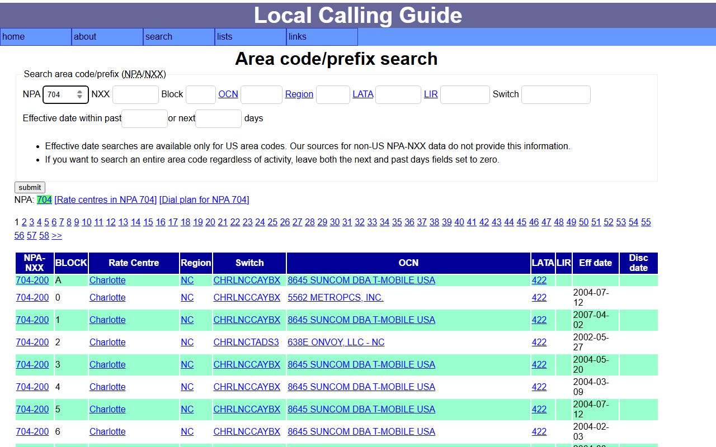Open LATA 422 link in block 0 row
This screenshot has height=447, width=716.
tap(539, 298)
